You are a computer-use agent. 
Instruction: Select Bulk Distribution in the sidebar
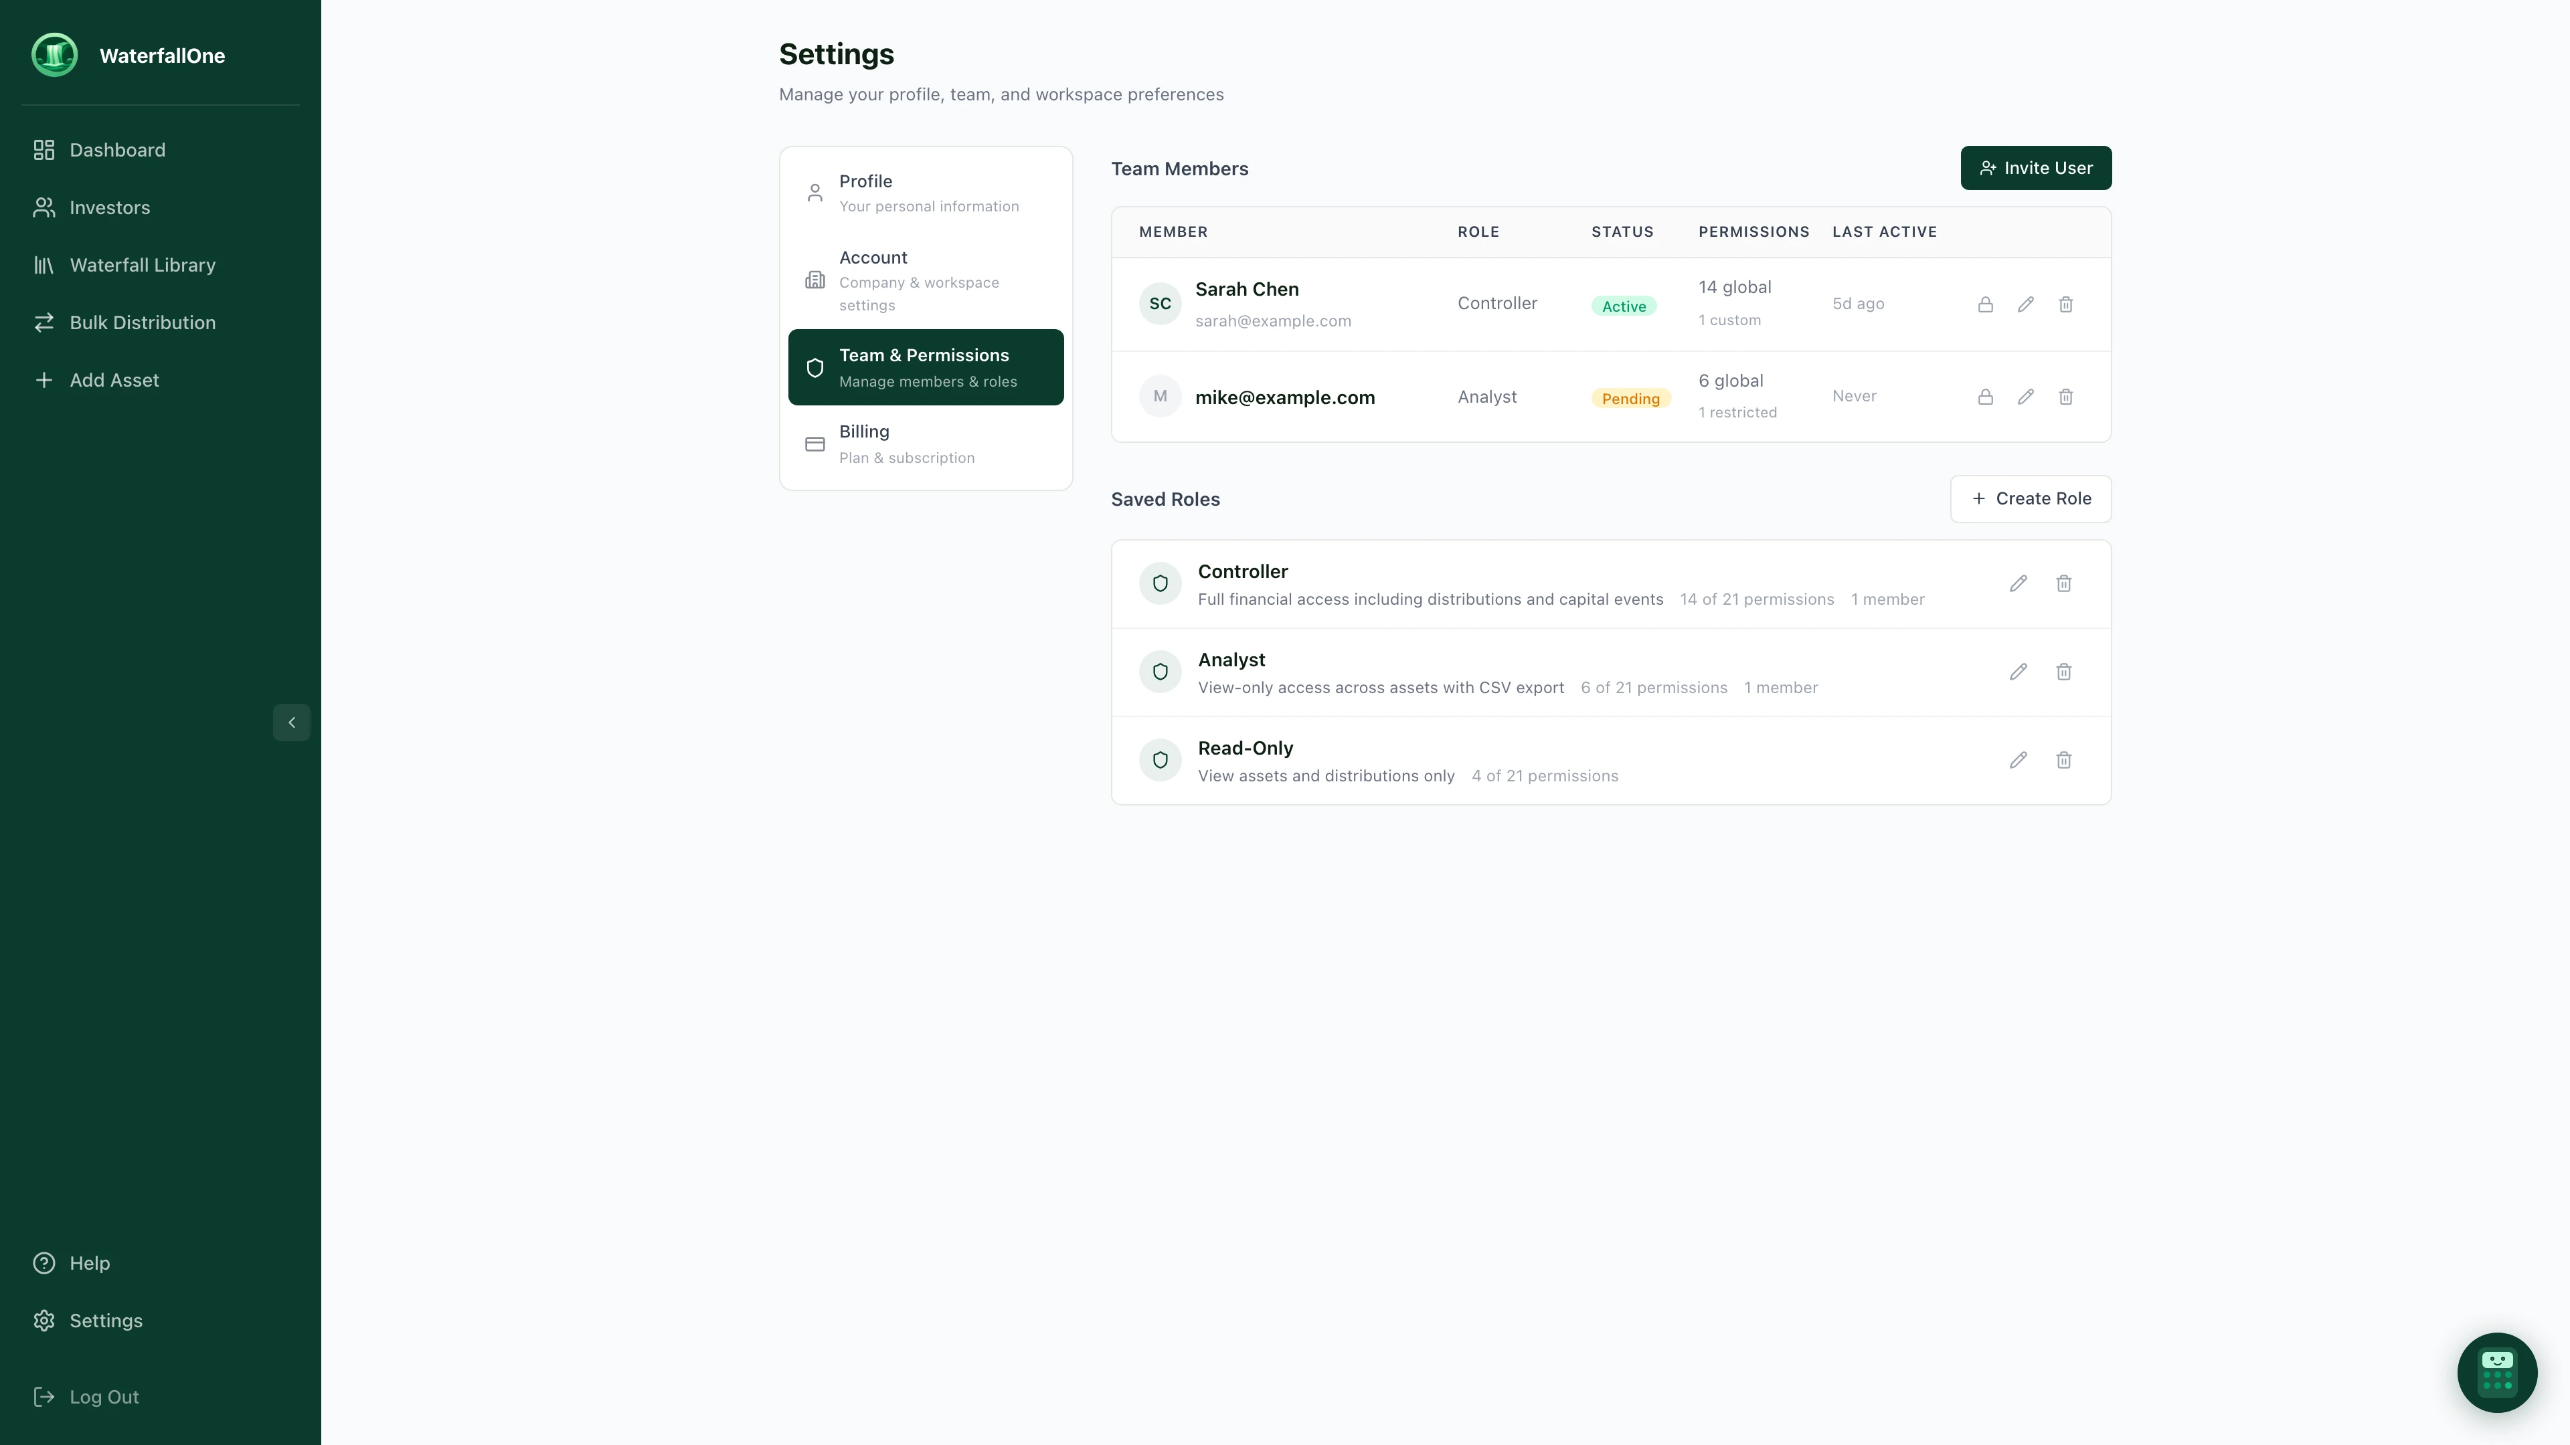(x=143, y=322)
